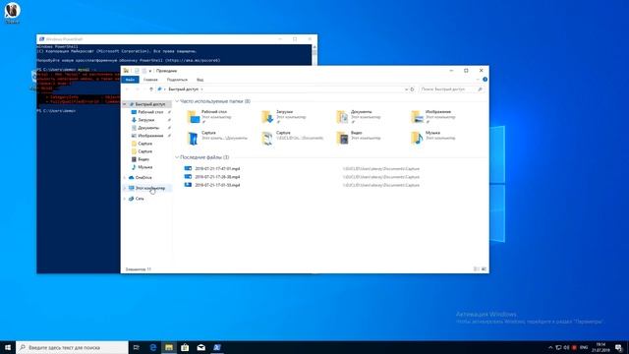The width and height of the screenshot is (629, 354).
Task: Select Музыка in the navigation pane
Action: click(144, 167)
